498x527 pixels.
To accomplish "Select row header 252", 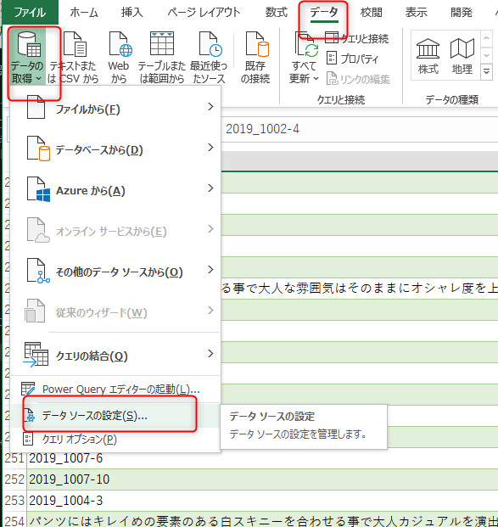I will point(14,479).
